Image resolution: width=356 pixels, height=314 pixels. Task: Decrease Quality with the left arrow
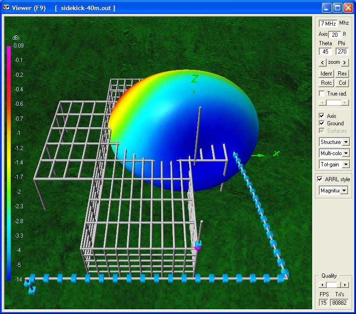coord(322,285)
